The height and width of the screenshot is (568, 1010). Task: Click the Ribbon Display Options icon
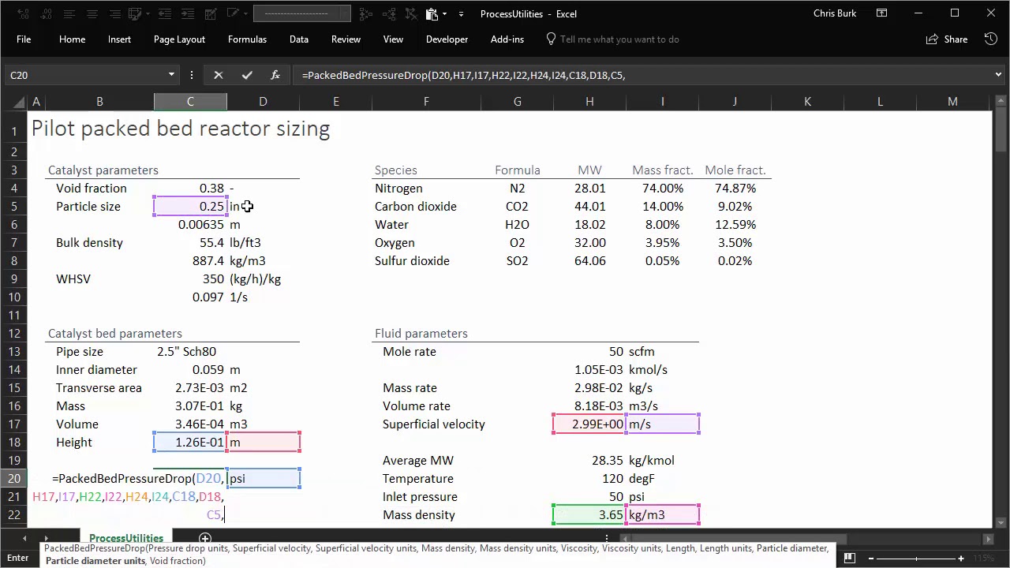881,13
